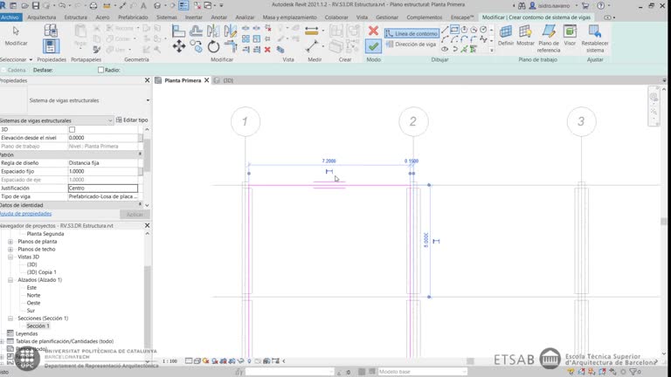The height and width of the screenshot is (377, 671).
Task: Open the Visor work plane viewer
Action: point(570,32)
